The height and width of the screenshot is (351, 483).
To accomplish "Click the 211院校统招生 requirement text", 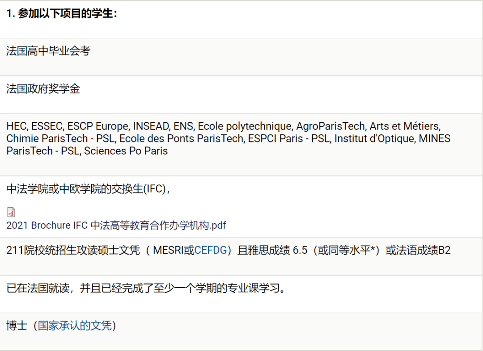I will [228, 251].
